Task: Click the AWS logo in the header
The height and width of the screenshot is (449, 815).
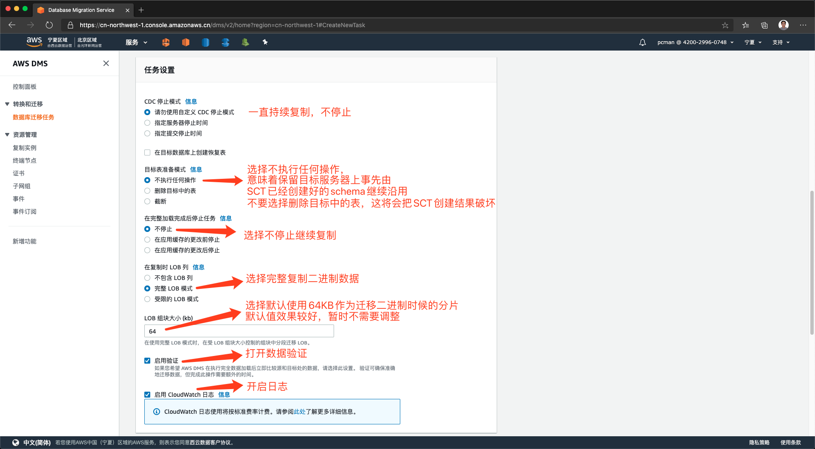Action: click(34, 42)
